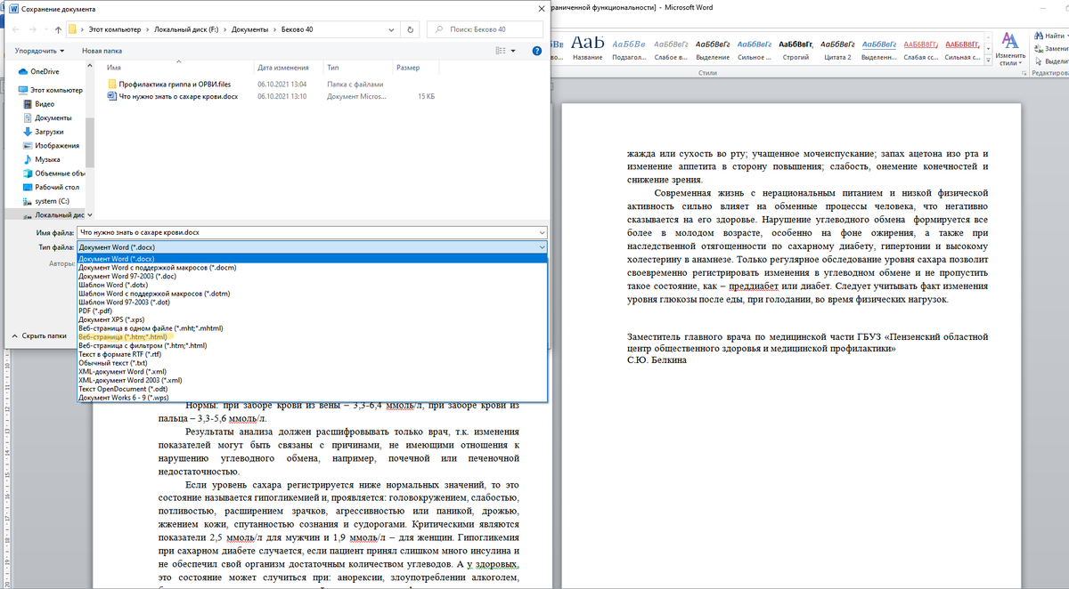Choose PDF (*.pdf) file type
This screenshot has height=589, width=1069.
pos(312,311)
